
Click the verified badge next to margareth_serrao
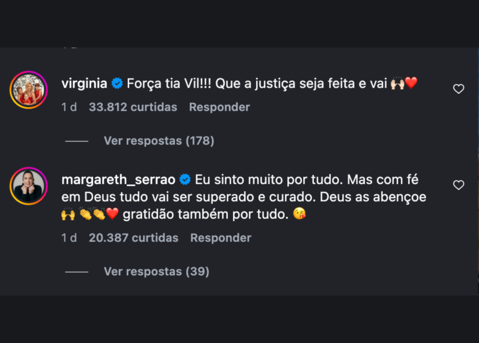[185, 180]
